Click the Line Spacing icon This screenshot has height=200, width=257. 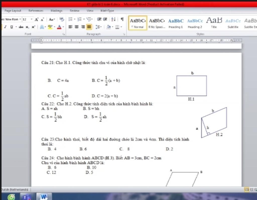98,27
